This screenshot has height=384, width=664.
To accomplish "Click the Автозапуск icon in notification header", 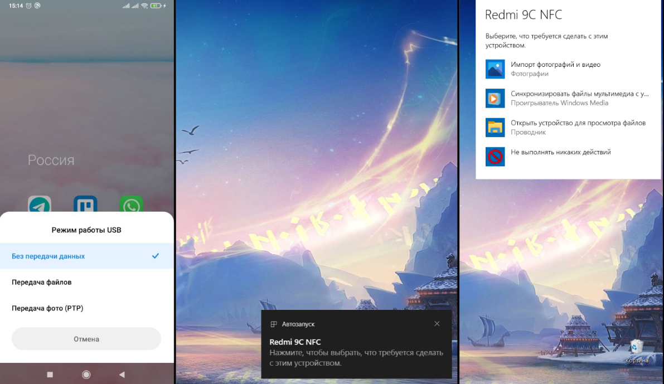I will pos(274,324).
